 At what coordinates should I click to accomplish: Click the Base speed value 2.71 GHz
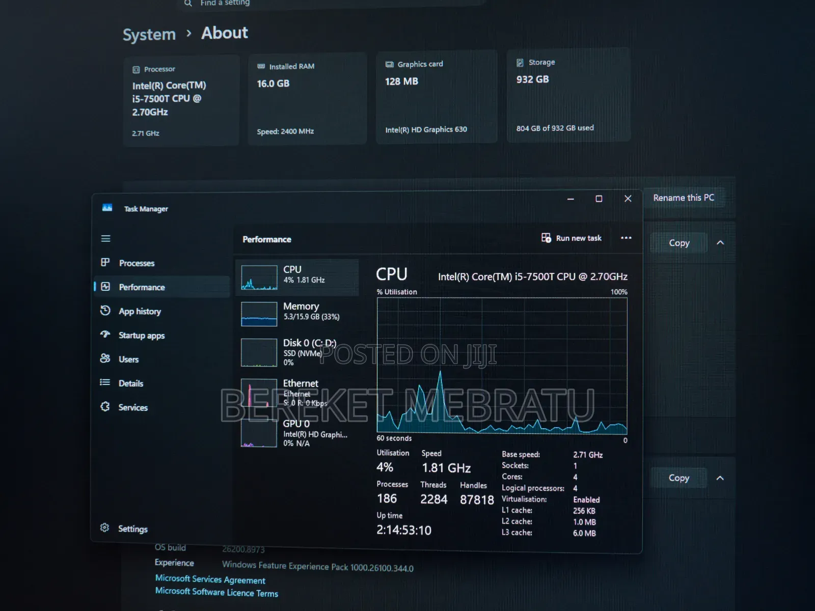click(588, 455)
